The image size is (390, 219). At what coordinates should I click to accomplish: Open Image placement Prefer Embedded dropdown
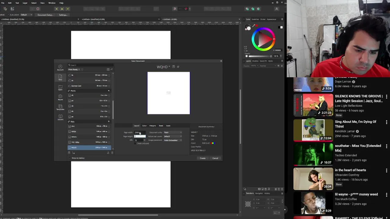[173, 140]
